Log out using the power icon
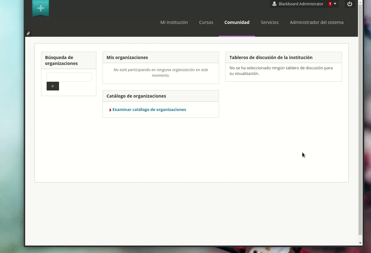Screen dimensions: 371x253 point(350,4)
